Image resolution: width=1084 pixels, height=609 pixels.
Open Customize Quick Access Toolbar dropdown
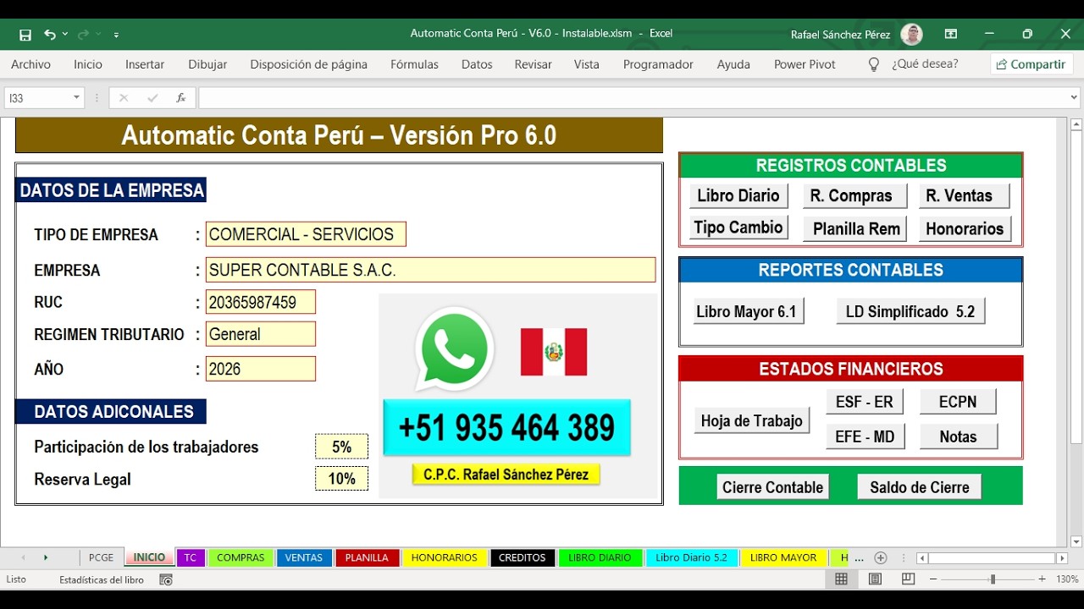pos(116,35)
